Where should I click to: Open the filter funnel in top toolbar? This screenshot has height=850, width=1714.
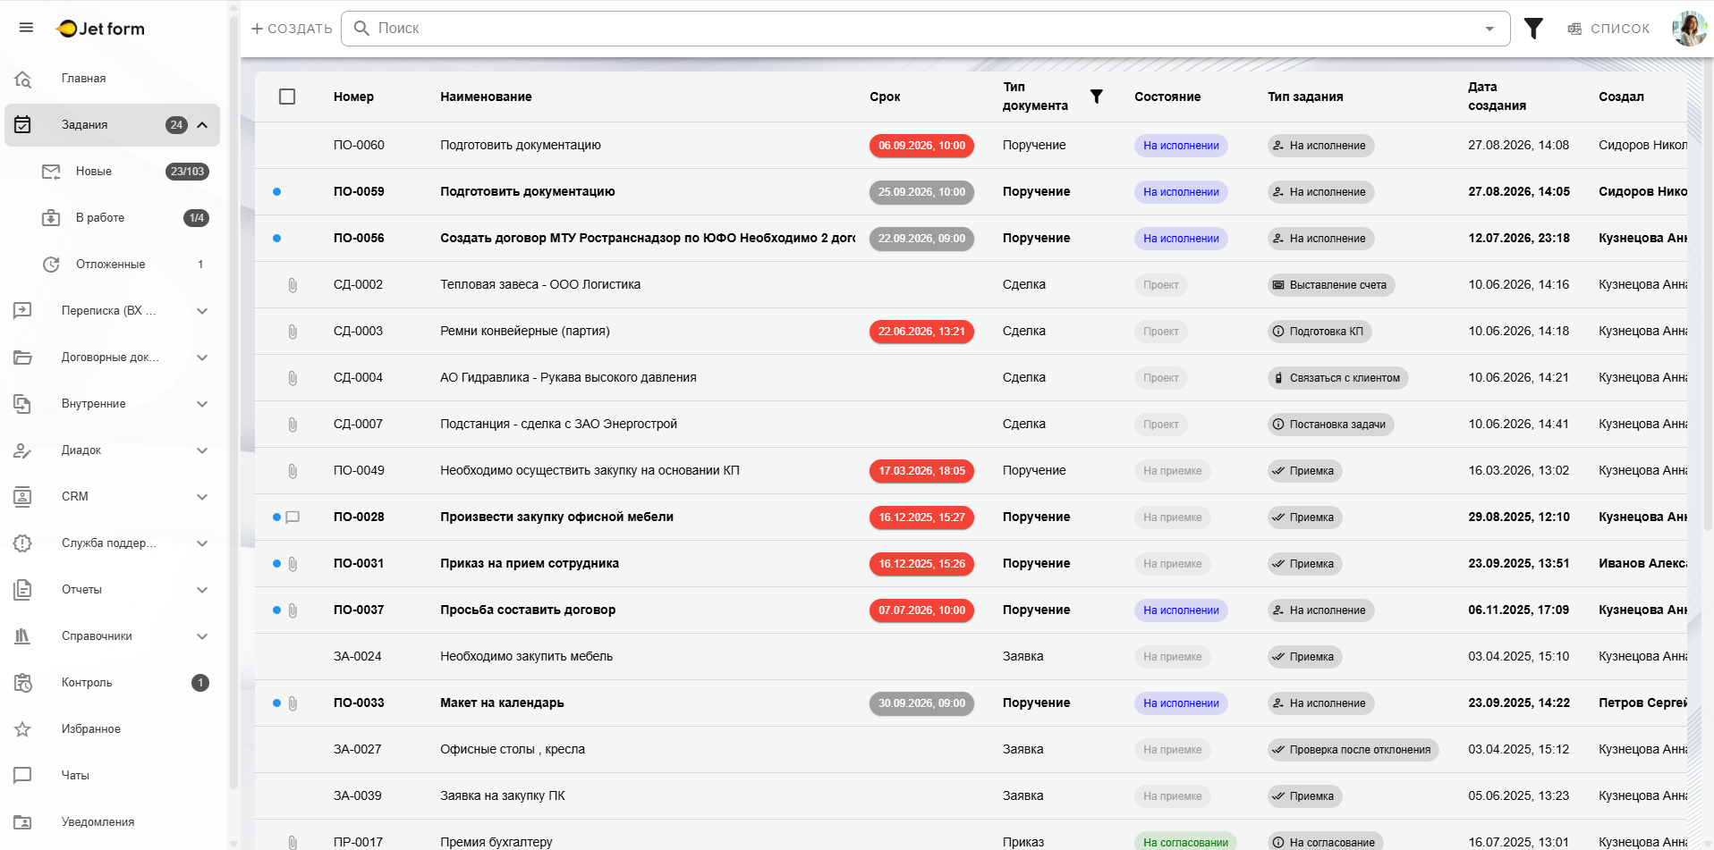1533,29
